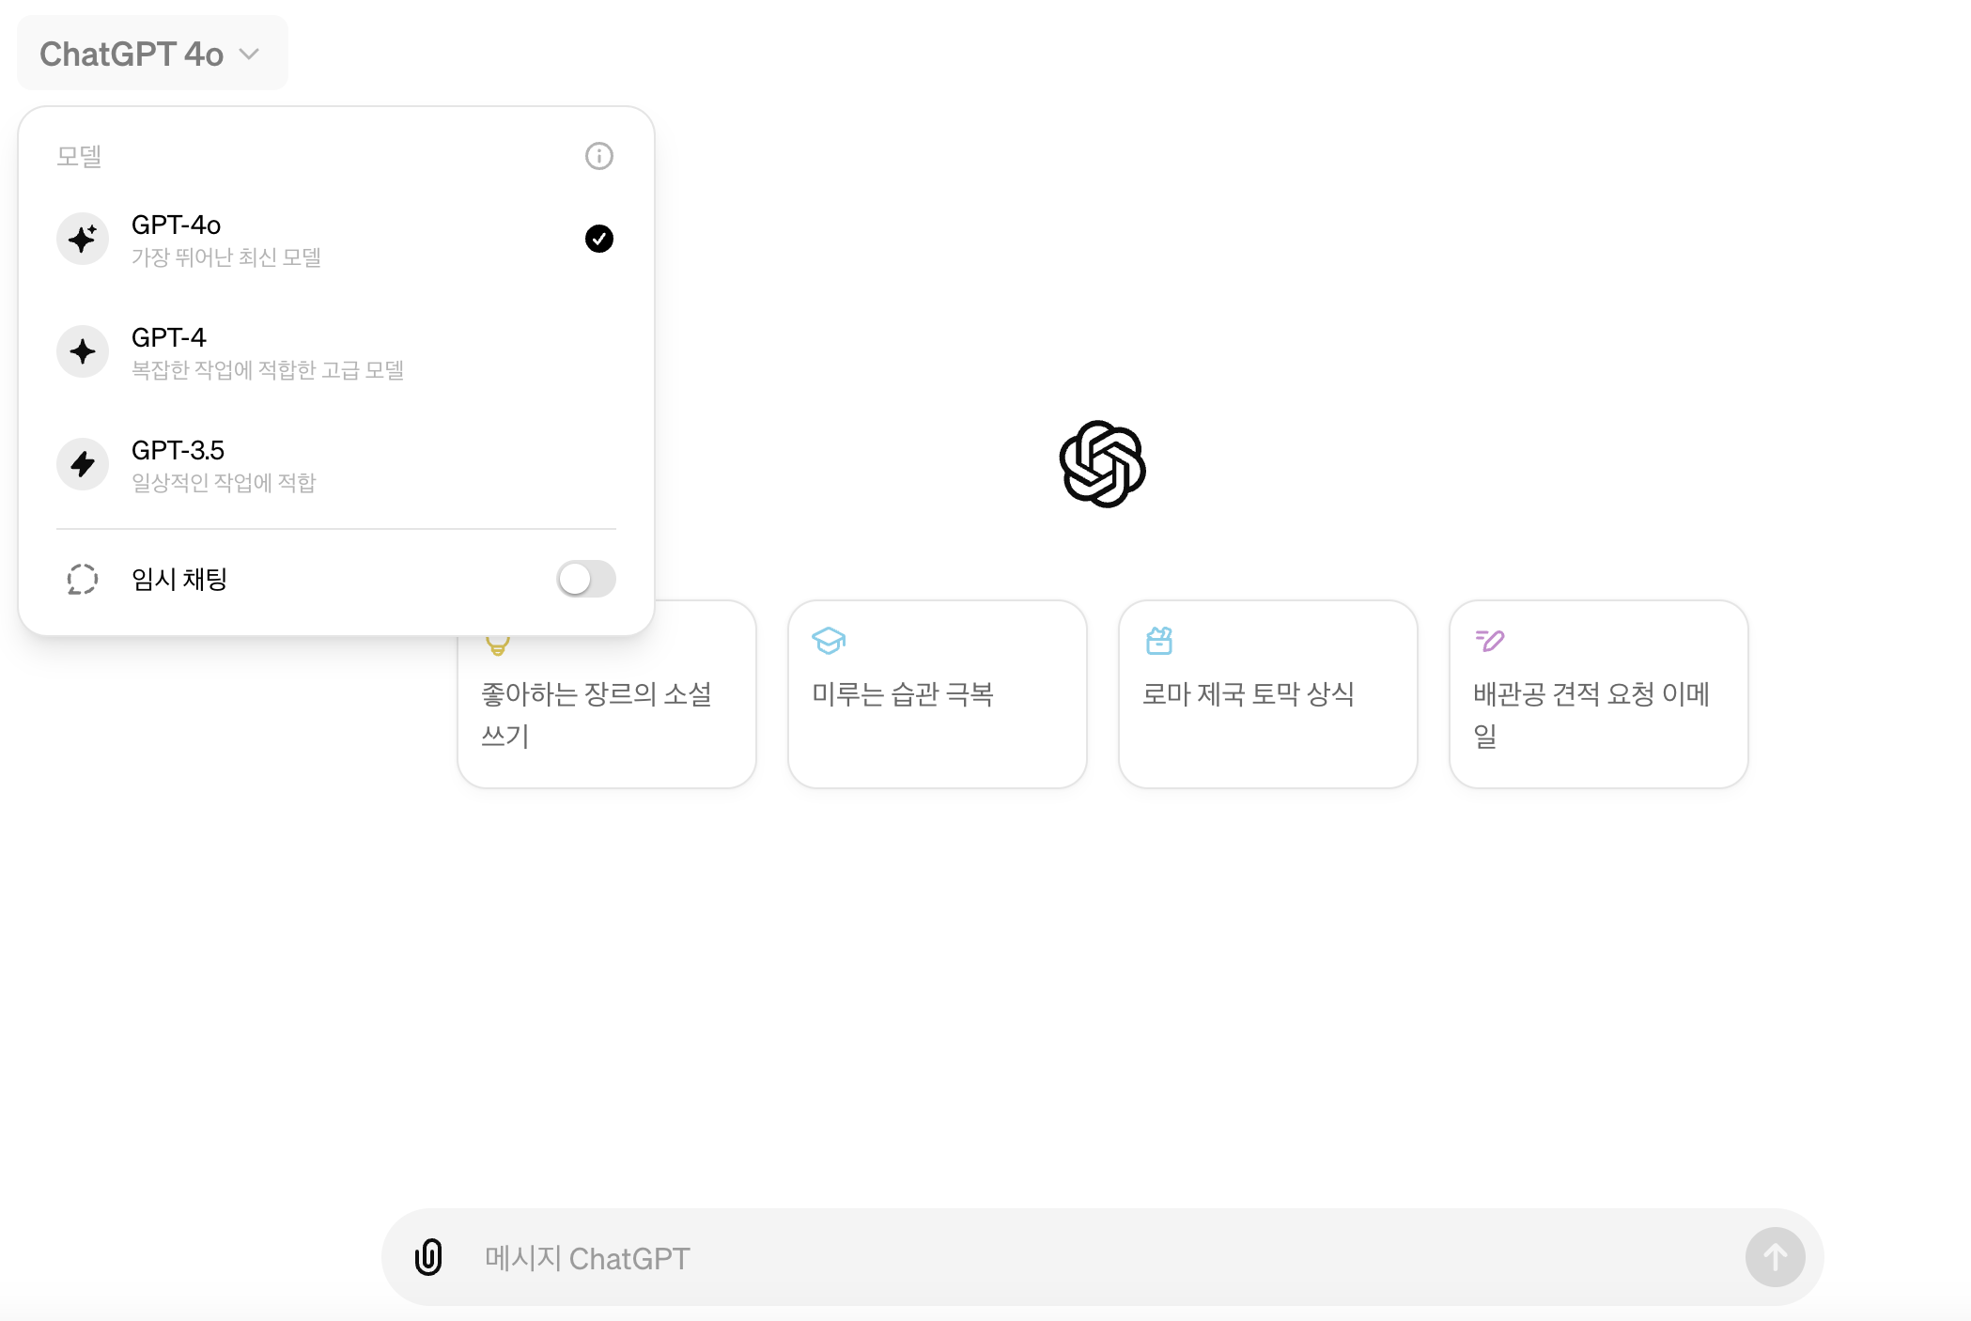This screenshot has height=1321, width=1971.
Task: Click the 미루는 습관 극복 suggestion card
Action: [937, 695]
